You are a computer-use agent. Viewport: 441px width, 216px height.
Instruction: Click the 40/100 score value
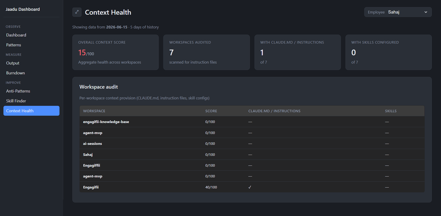coord(211,187)
